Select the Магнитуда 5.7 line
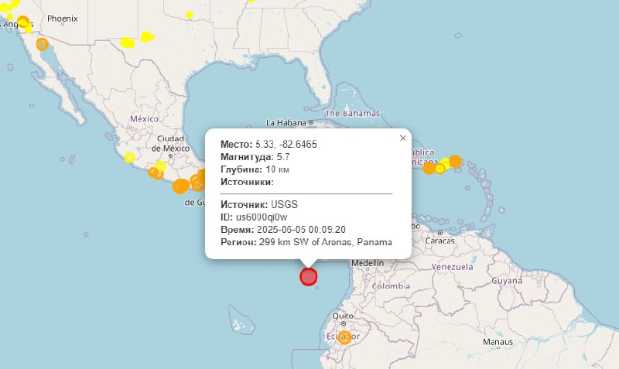 click(x=255, y=157)
